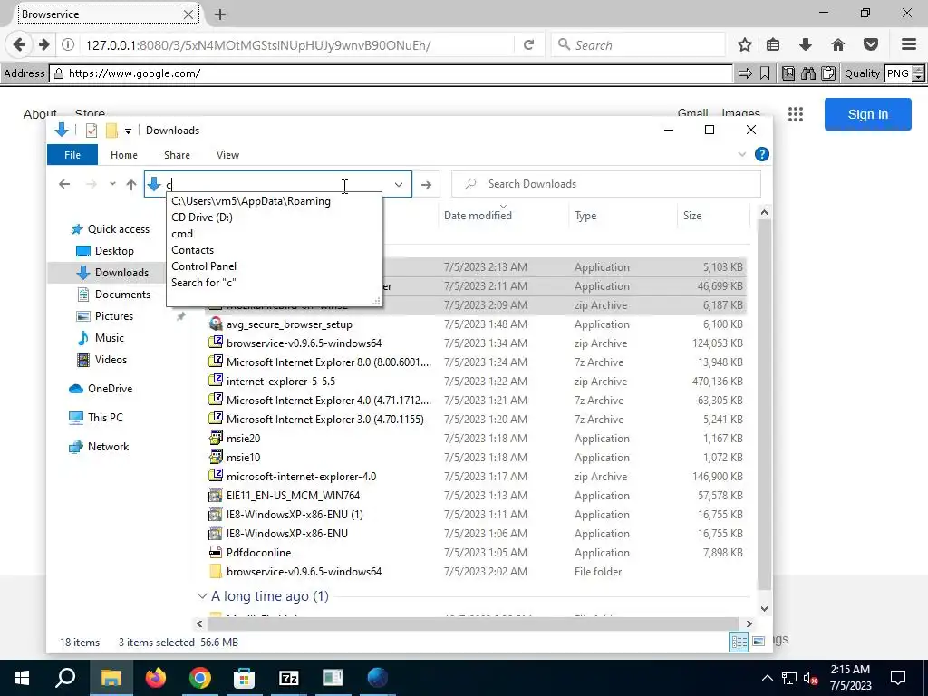Open the Browservice clipboard icon
928x696 pixels.
[x=828, y=73]
